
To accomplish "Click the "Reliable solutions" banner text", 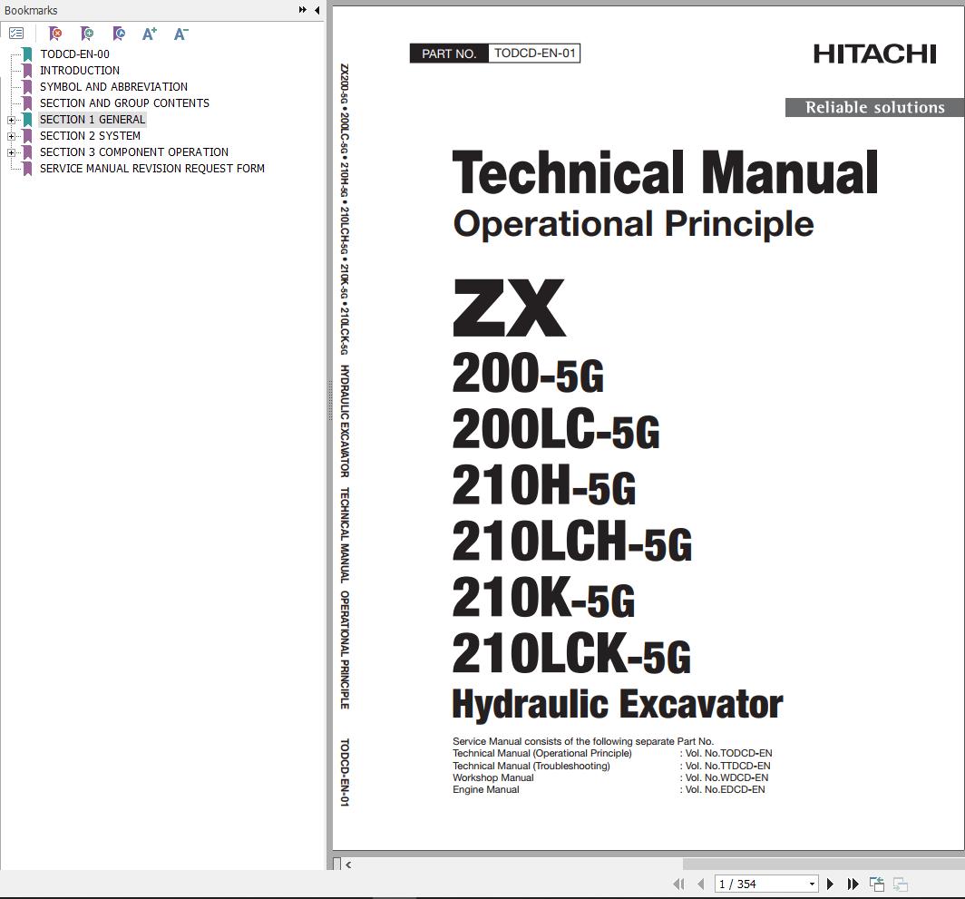I will [x=874, y=107].
